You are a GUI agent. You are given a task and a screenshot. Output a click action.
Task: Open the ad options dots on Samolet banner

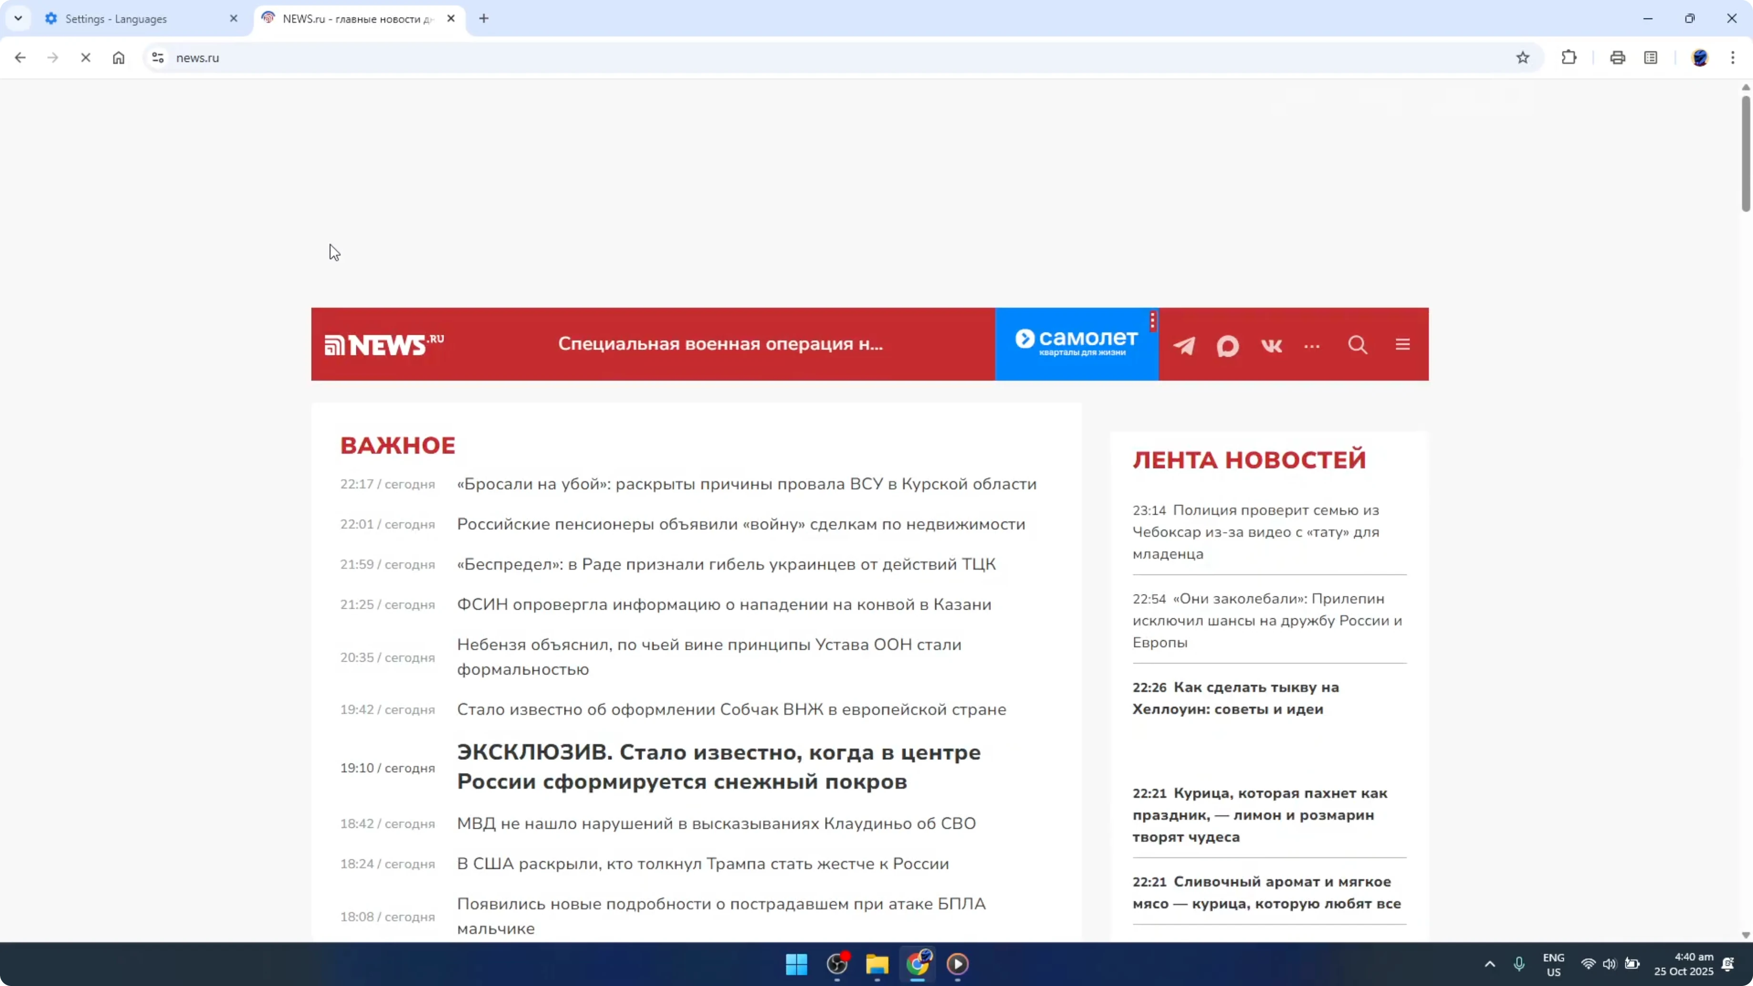pos(1152,321)
